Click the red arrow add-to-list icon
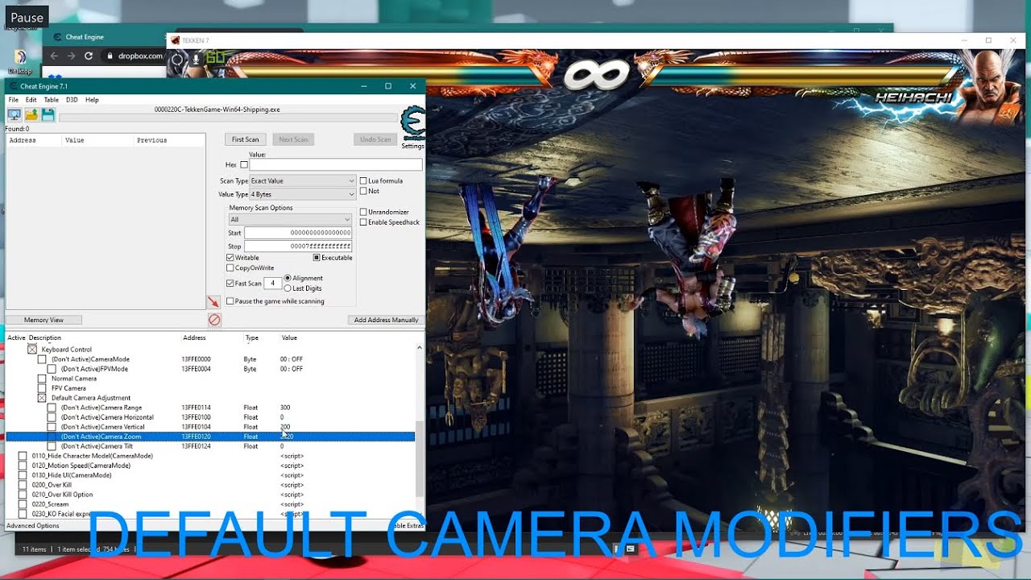This screenshot has width=1031, height=580. (213, 302)
